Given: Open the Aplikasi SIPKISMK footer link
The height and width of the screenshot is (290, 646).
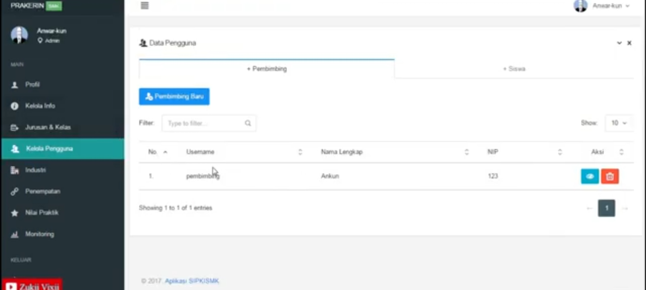Looking at the screenshot, I should click(x=192, y=281).
